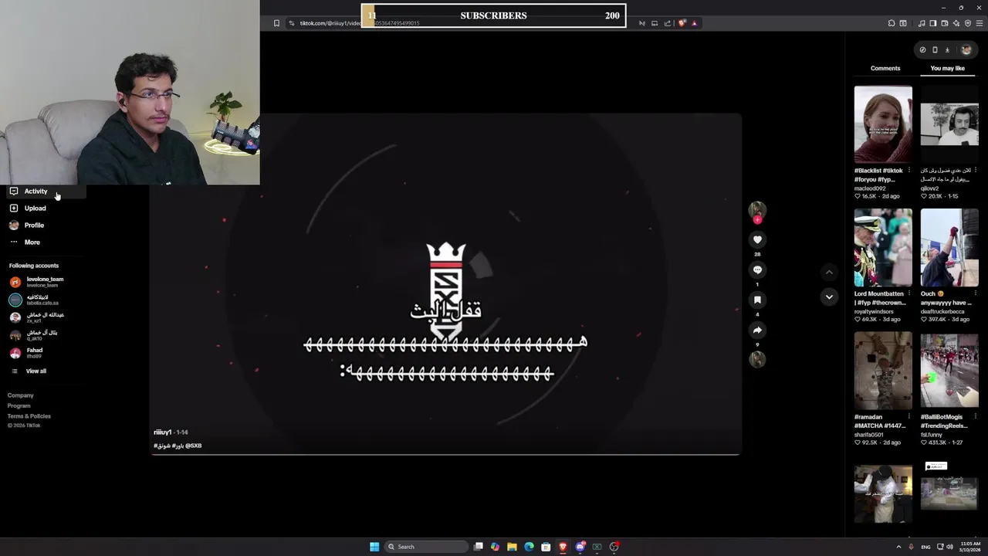
Task: Open the browser hamburger menu
Action: click(x=980, y=23)
